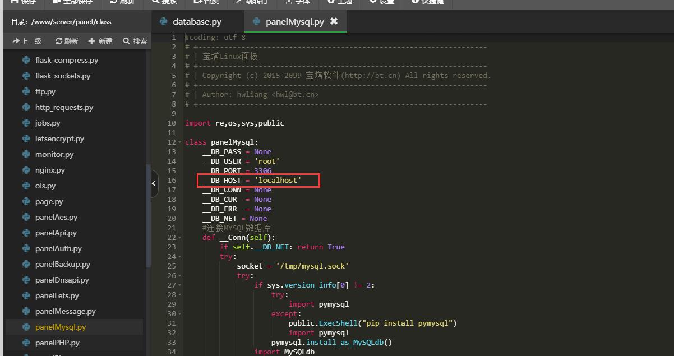Screen dimensions: 674x356
Task: Fold def __Conn at line 22
Action: pos(179,238)
